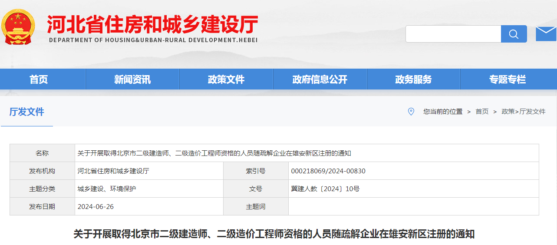The width and height of the screenshot is (557, 245).
Task: Click the magnifier search button
Action: coord(514,34)
